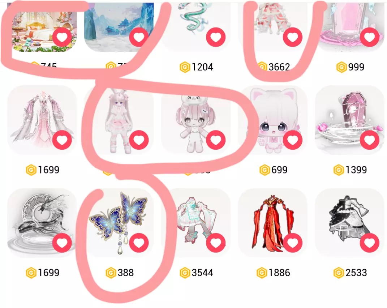Tap heart on blue mountain palace background
This screenshot has width=387, height=308.
pos(139,37)
